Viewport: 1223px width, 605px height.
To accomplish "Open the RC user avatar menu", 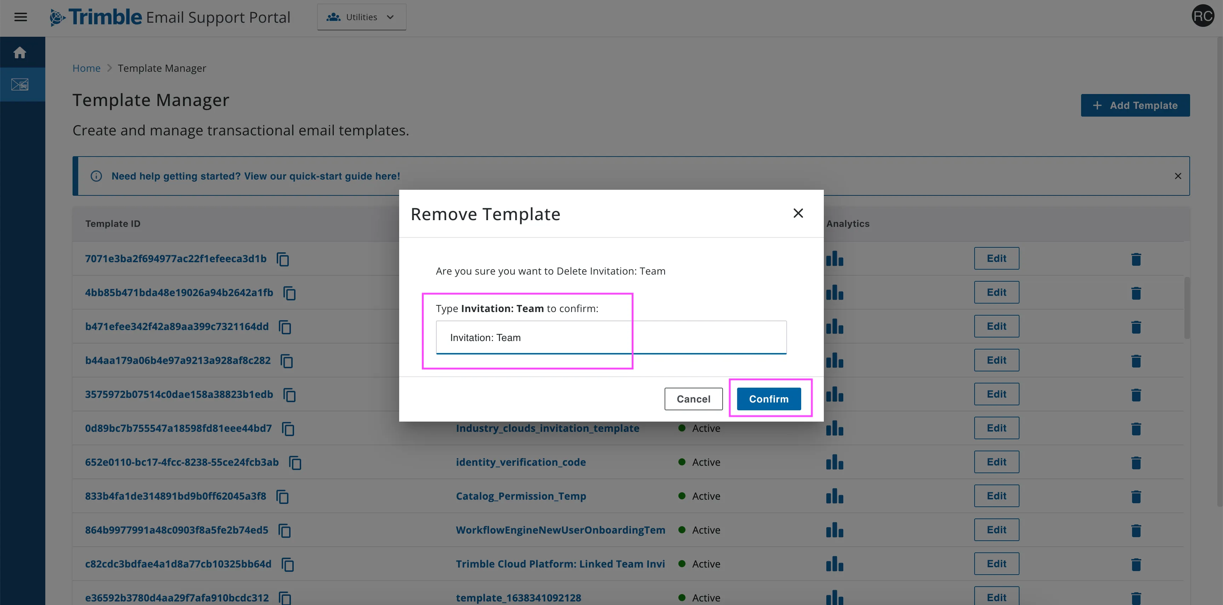I will pos(1202,16).
